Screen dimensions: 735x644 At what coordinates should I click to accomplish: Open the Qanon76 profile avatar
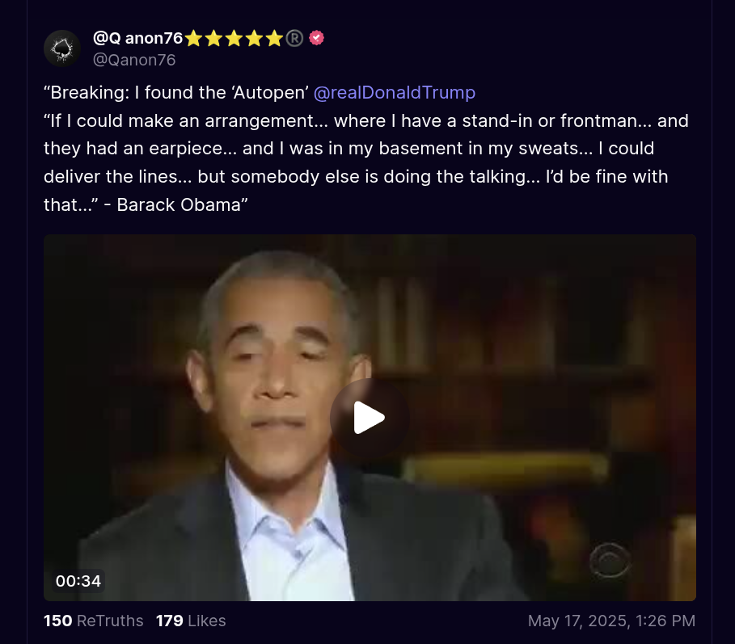coord(62,48)
